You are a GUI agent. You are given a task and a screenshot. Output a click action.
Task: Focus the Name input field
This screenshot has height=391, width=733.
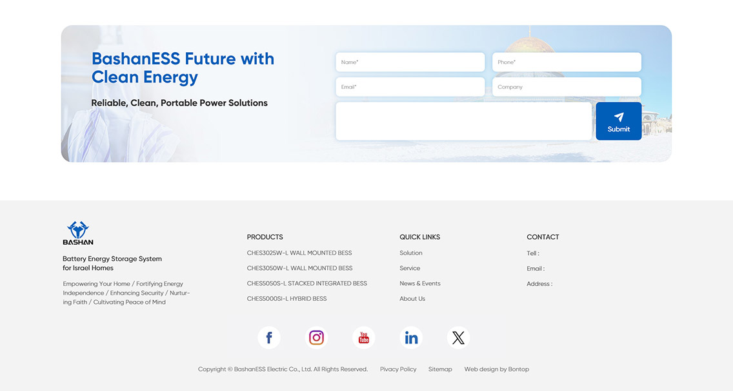tap(410, 62)
